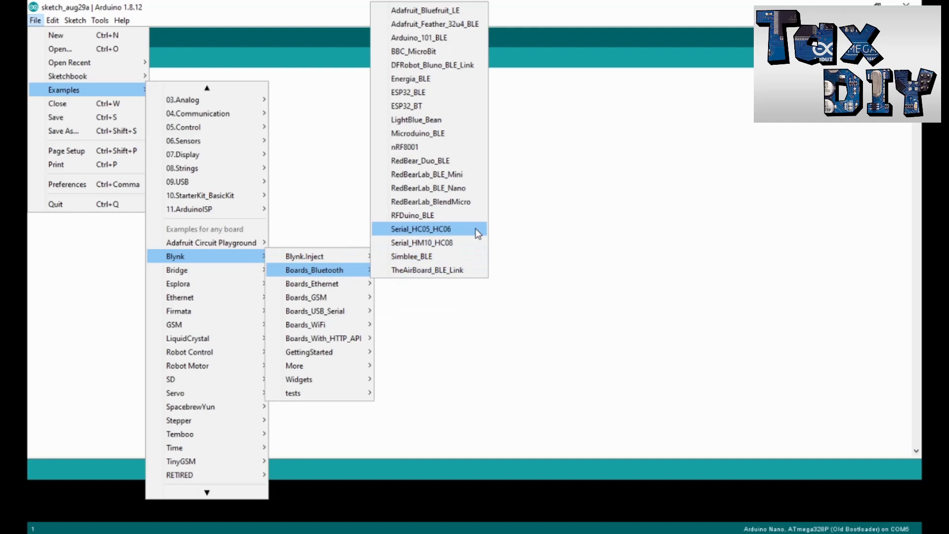The width and height of the screenshot is (949, 534).
Task: Open GettingStarted submenu
Action: pos(320,353)
